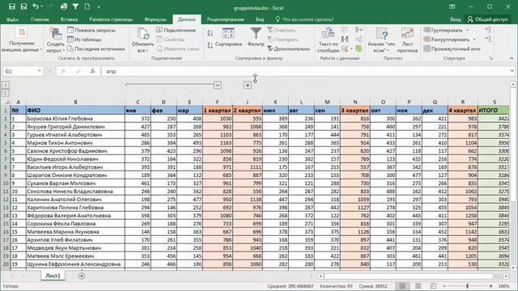518x291 pixels.
Task: Open the Разметка страницы tab
Action: tap(111, 19)
